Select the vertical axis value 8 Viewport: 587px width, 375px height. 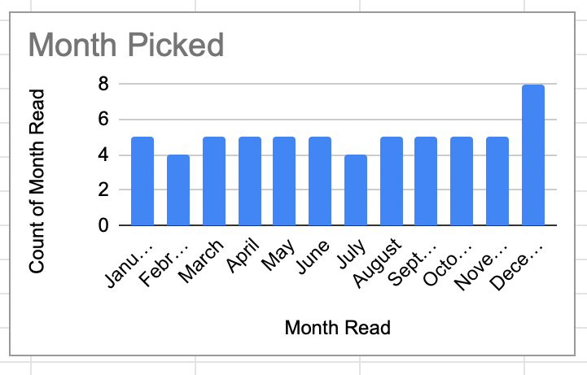[103, 84]
